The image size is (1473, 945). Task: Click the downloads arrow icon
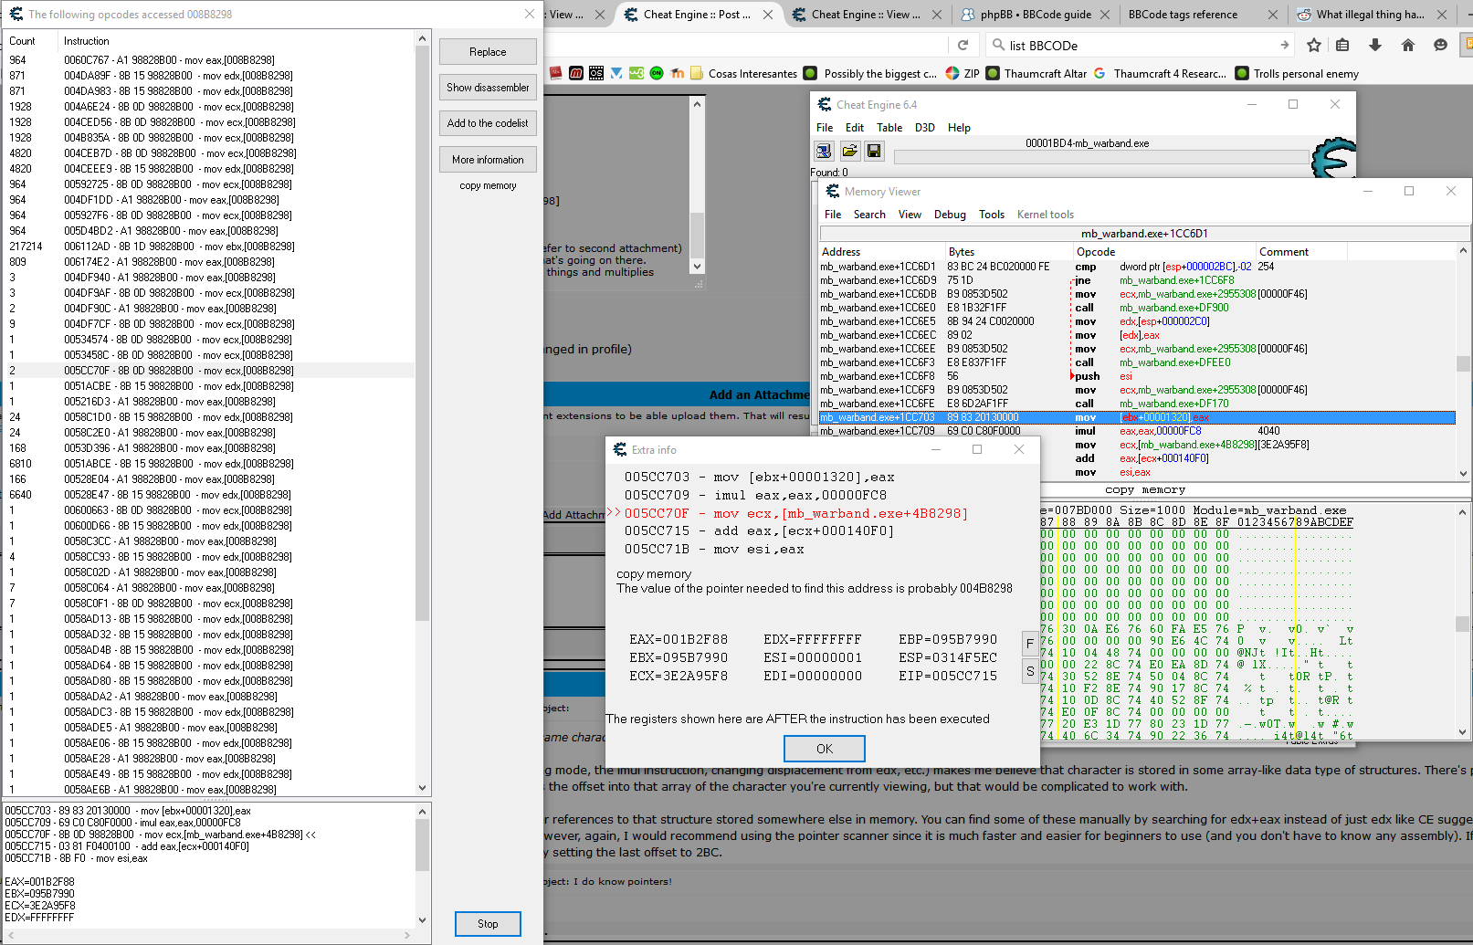pos(1375,45)
